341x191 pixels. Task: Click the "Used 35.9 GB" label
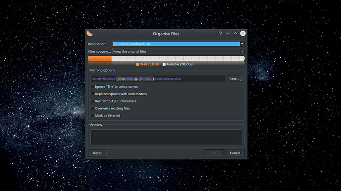[x=149, y=64]
